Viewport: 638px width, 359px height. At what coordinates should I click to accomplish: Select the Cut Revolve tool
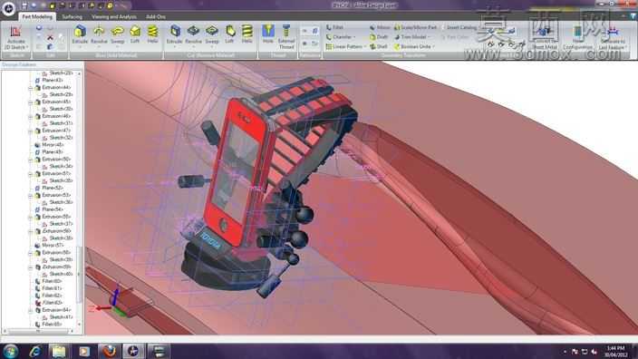pos(193,34)
